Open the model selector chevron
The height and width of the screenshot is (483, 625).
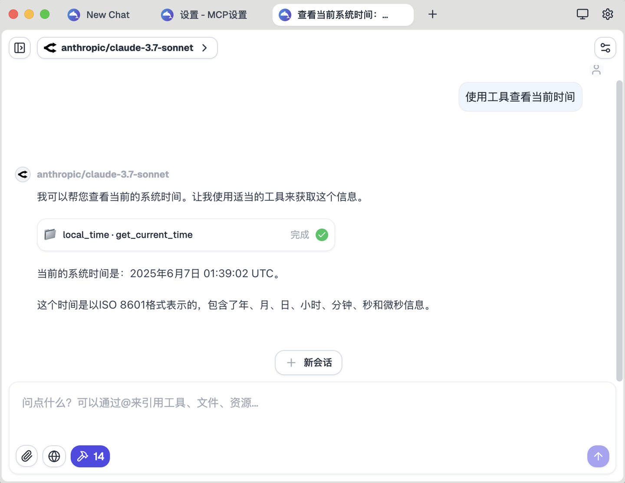pyautogui.click(x=204, y=48)
